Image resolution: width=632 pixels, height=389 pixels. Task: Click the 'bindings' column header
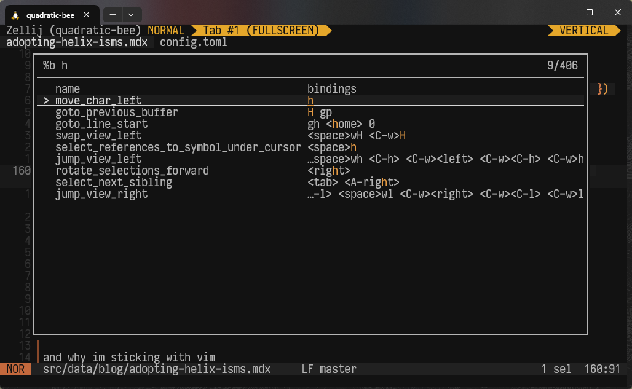click(332, 88)
